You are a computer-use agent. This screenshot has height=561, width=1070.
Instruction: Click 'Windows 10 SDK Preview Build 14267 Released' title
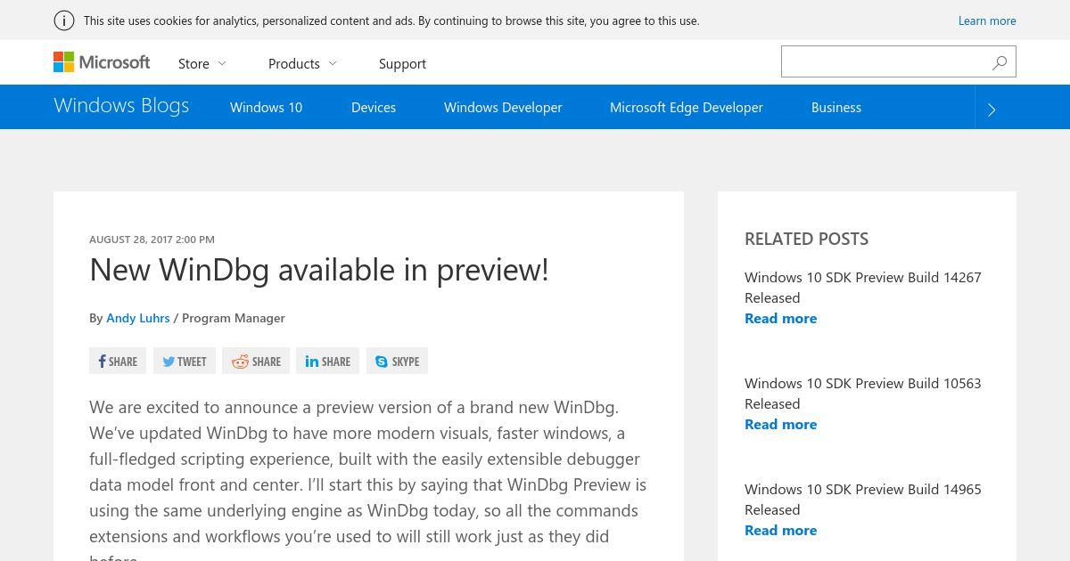tap(863, 287)
